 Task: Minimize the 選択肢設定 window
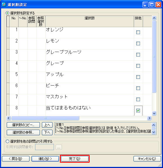[x=145, y=4]
